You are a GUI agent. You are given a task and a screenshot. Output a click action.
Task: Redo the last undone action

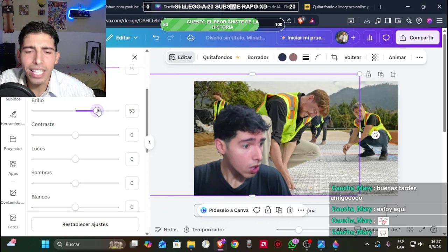pos(170,37)
